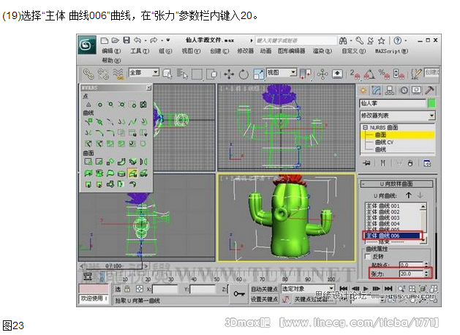
Task: Select Bind to Space Warp tool
Action: click(118, 74)
